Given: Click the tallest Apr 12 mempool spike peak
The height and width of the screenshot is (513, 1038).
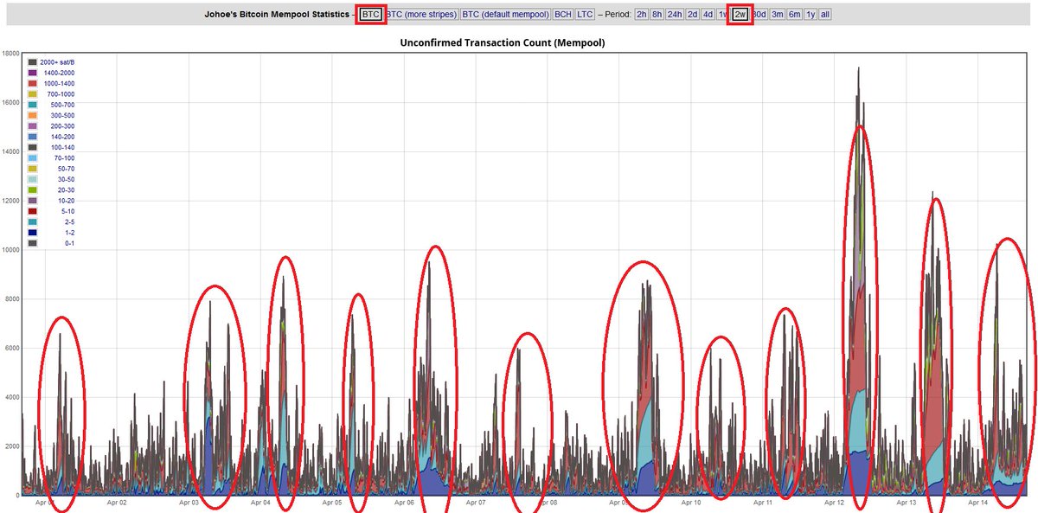Looking at the screenshot, I should tap(858, 69).
